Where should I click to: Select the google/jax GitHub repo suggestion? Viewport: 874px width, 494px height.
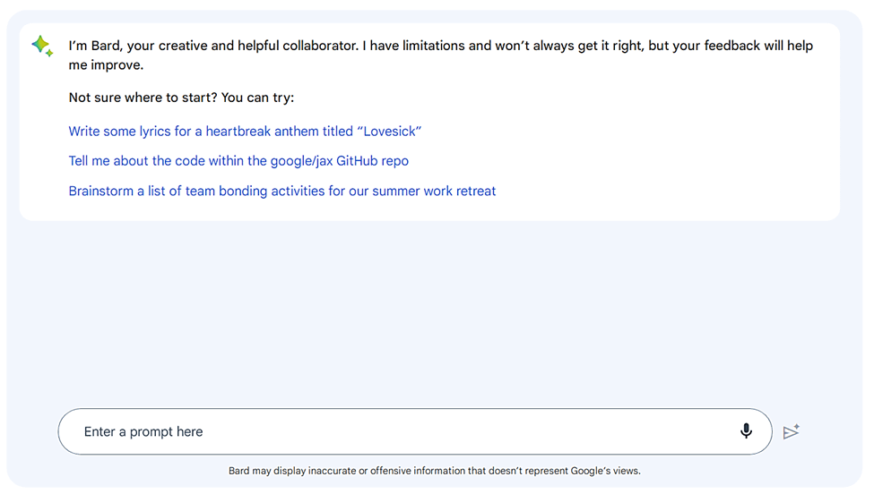coord(238,161)
